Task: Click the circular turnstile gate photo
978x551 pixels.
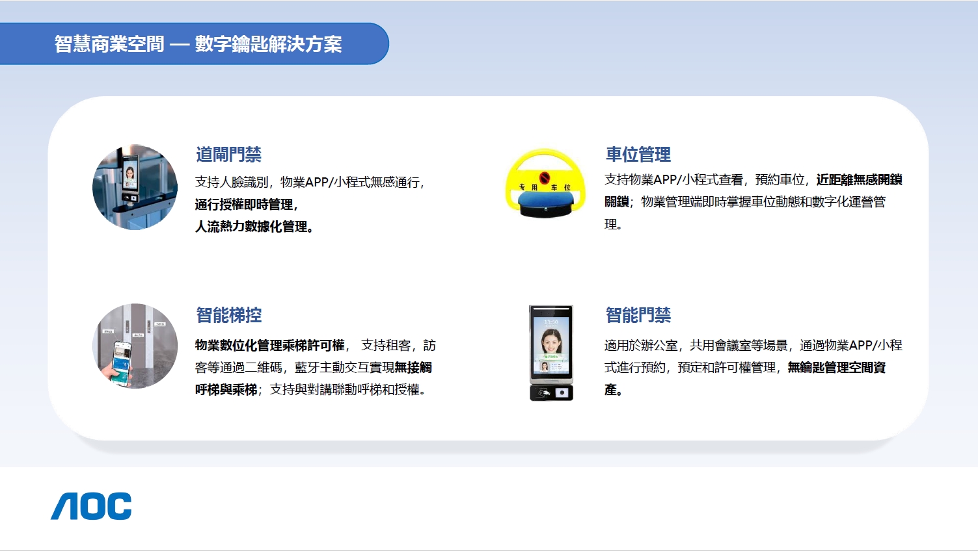Action: pos(135,187)
